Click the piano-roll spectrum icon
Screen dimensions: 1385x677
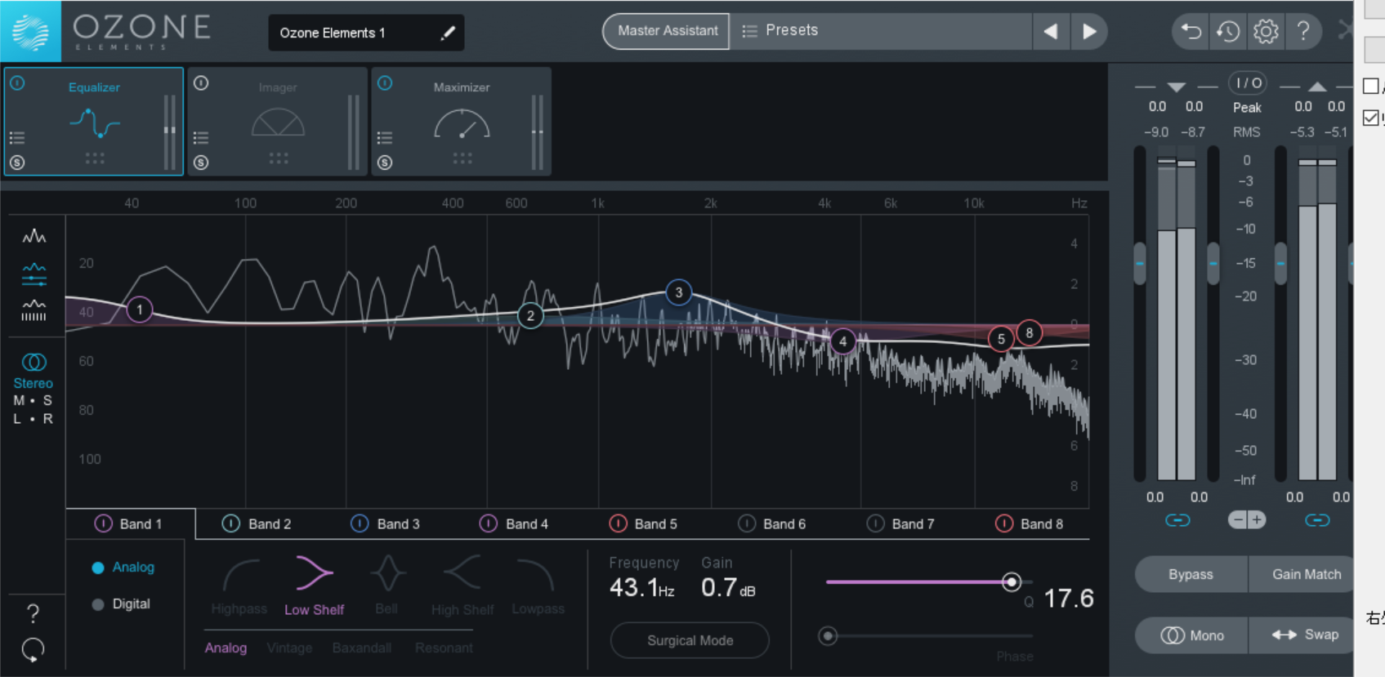click(x=34, y=311)
